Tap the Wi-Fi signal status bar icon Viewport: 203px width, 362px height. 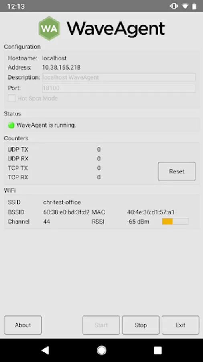coord(185,6)
